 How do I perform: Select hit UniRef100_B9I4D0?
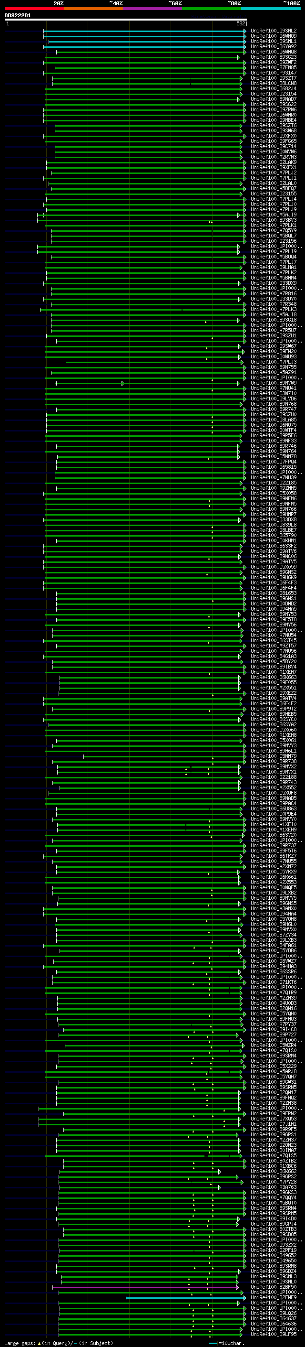[x=273, y=1218]
